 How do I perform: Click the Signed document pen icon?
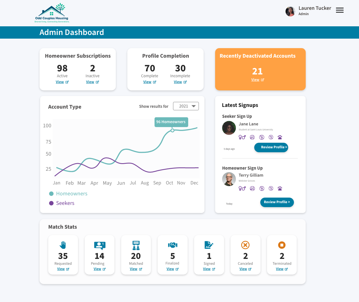[x=209, y=245]
